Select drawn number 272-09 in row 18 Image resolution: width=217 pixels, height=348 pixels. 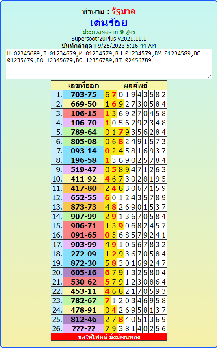(x=84, y=254)
